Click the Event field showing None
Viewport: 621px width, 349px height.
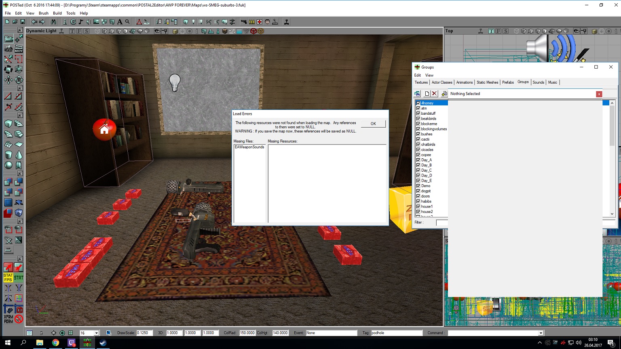pyautogui.click(x=332, y=333)
